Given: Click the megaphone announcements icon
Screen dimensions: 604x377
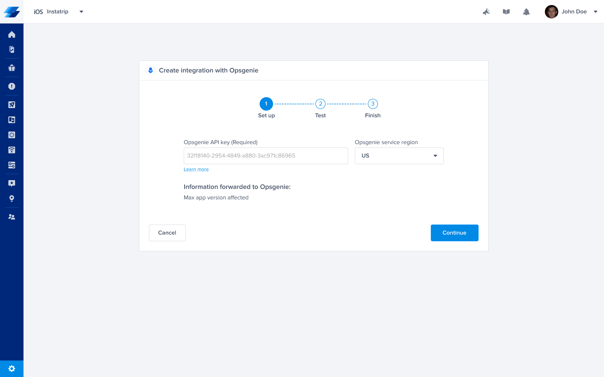Looking at the screenshot, I should tap(486, 12).
